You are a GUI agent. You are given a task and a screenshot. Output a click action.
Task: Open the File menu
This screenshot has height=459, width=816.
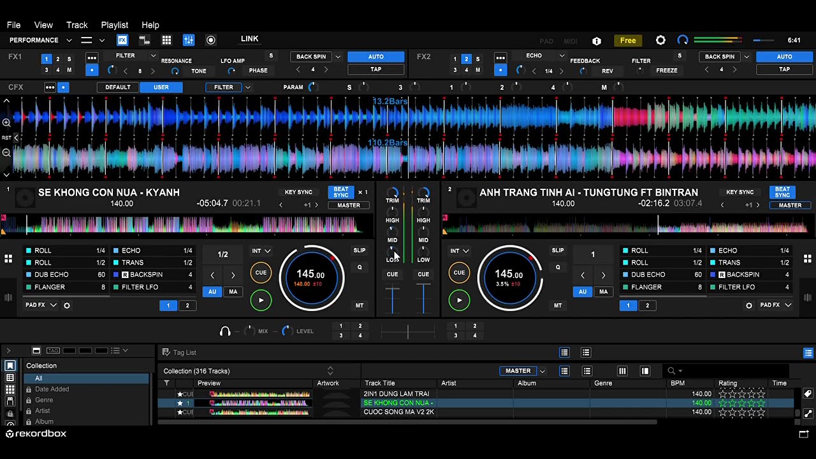pyautogui.click(x=13, y=25)
